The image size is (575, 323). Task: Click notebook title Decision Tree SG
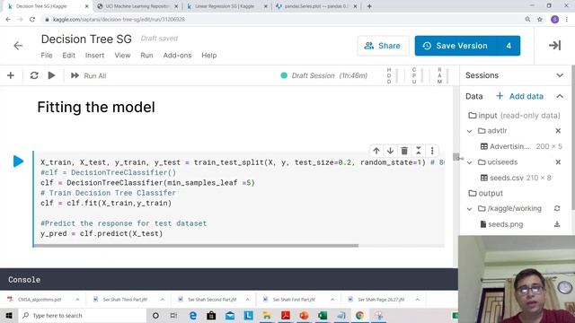click(86, 39)
